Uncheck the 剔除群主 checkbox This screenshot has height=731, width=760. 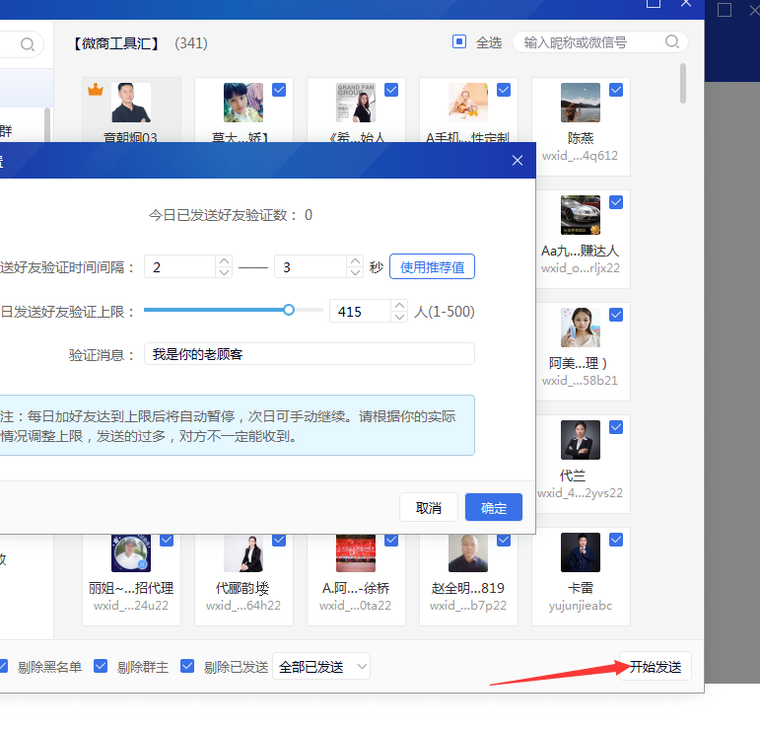[101, 666]
